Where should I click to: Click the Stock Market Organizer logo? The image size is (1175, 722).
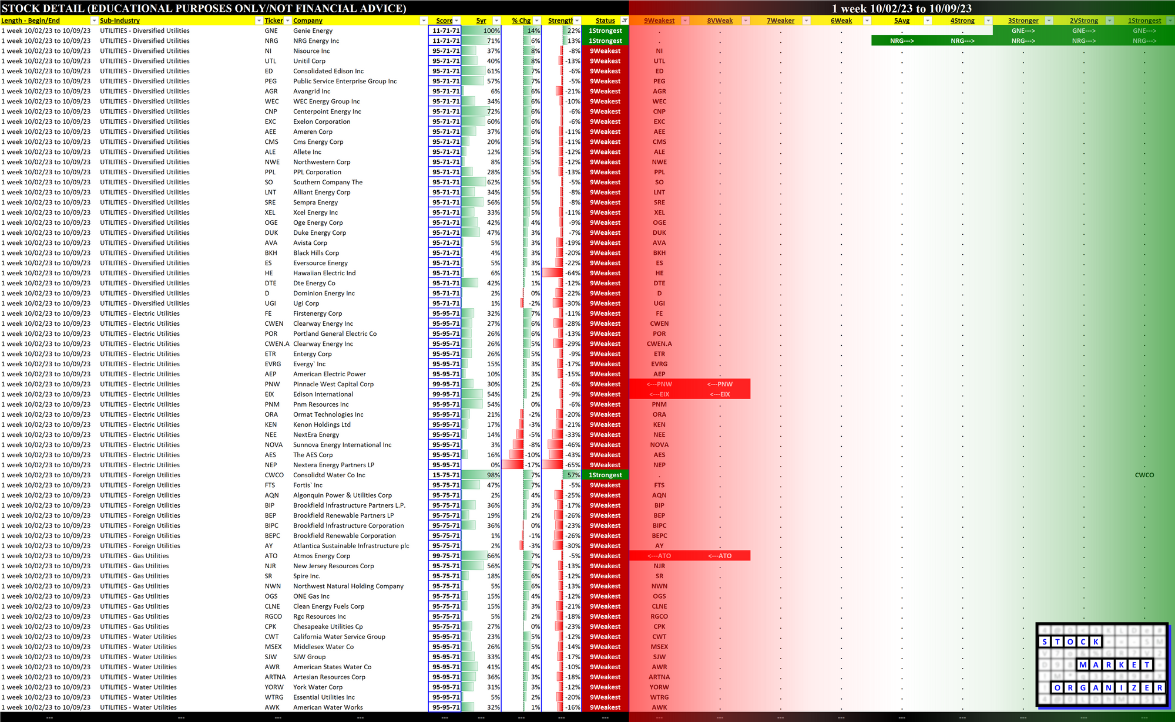(1102, 664)
